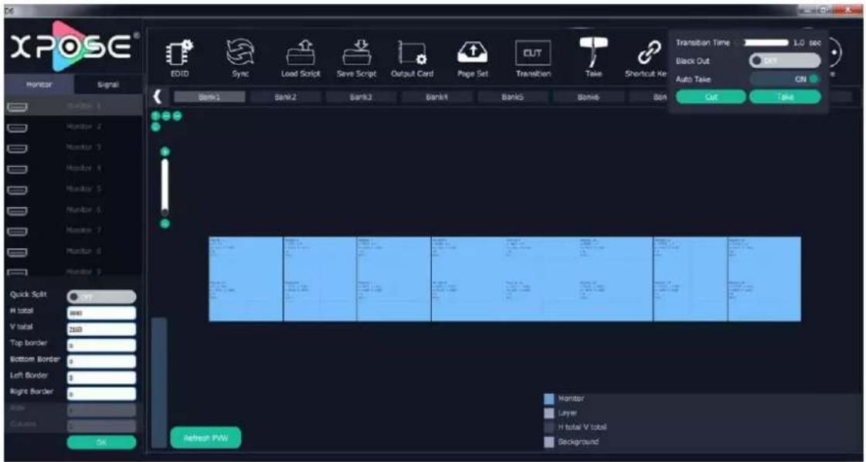
Task: Click the green Cut button
Action: [711, 97]
